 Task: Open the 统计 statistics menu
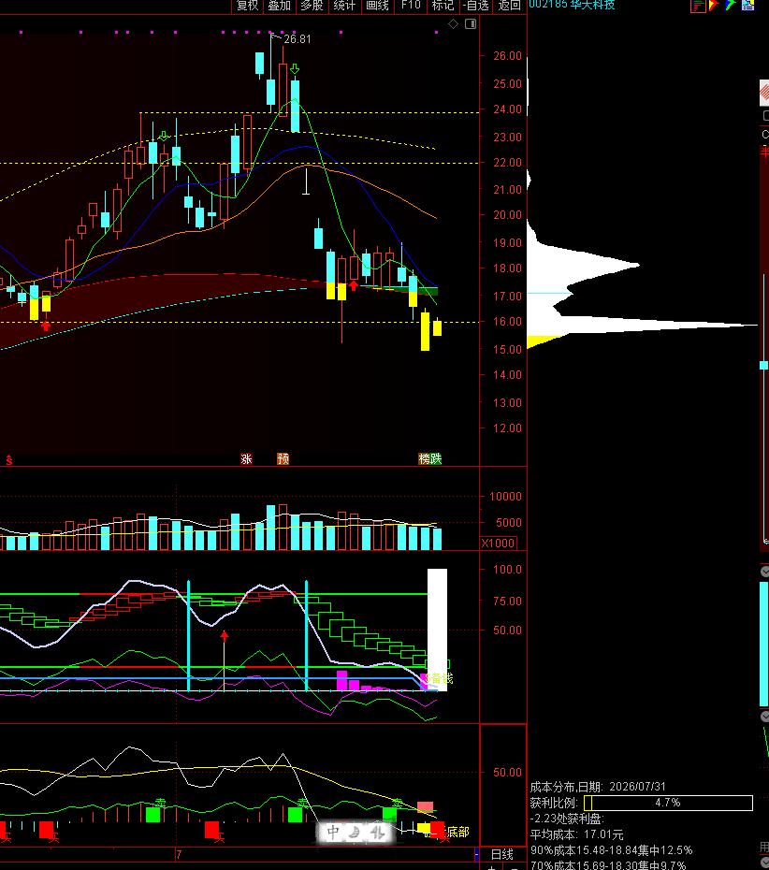(344, 6)
